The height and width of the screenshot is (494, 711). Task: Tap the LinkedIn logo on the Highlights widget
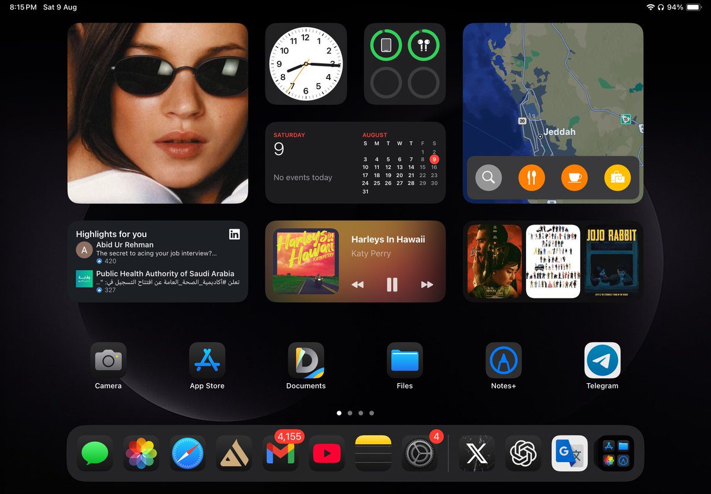(x=235, y=235)
